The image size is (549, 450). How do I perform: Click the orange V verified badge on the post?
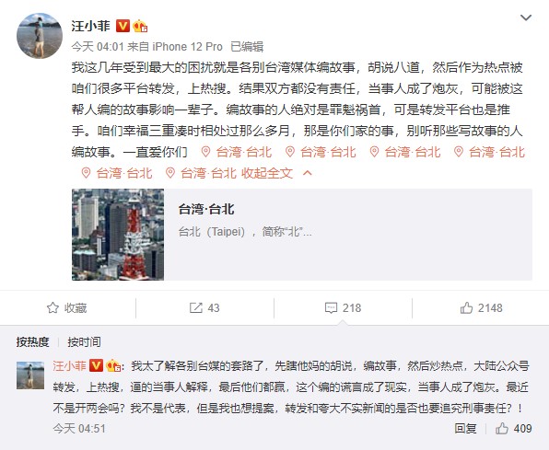click(x=123, y=26)
